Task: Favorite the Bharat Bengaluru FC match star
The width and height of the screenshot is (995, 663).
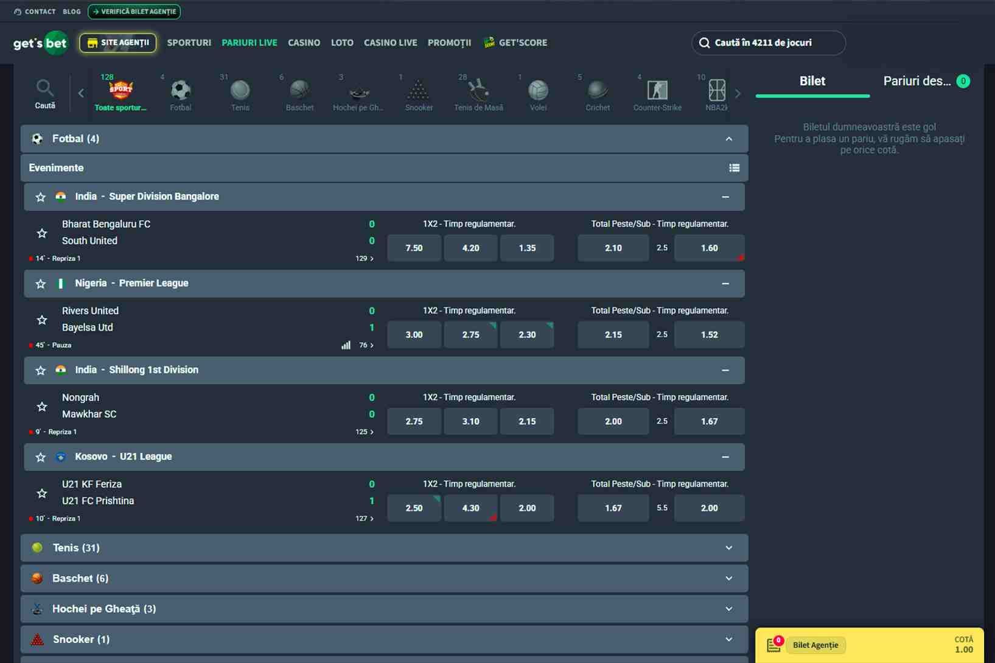Action: pyautogui.click(x=41, y=233)
